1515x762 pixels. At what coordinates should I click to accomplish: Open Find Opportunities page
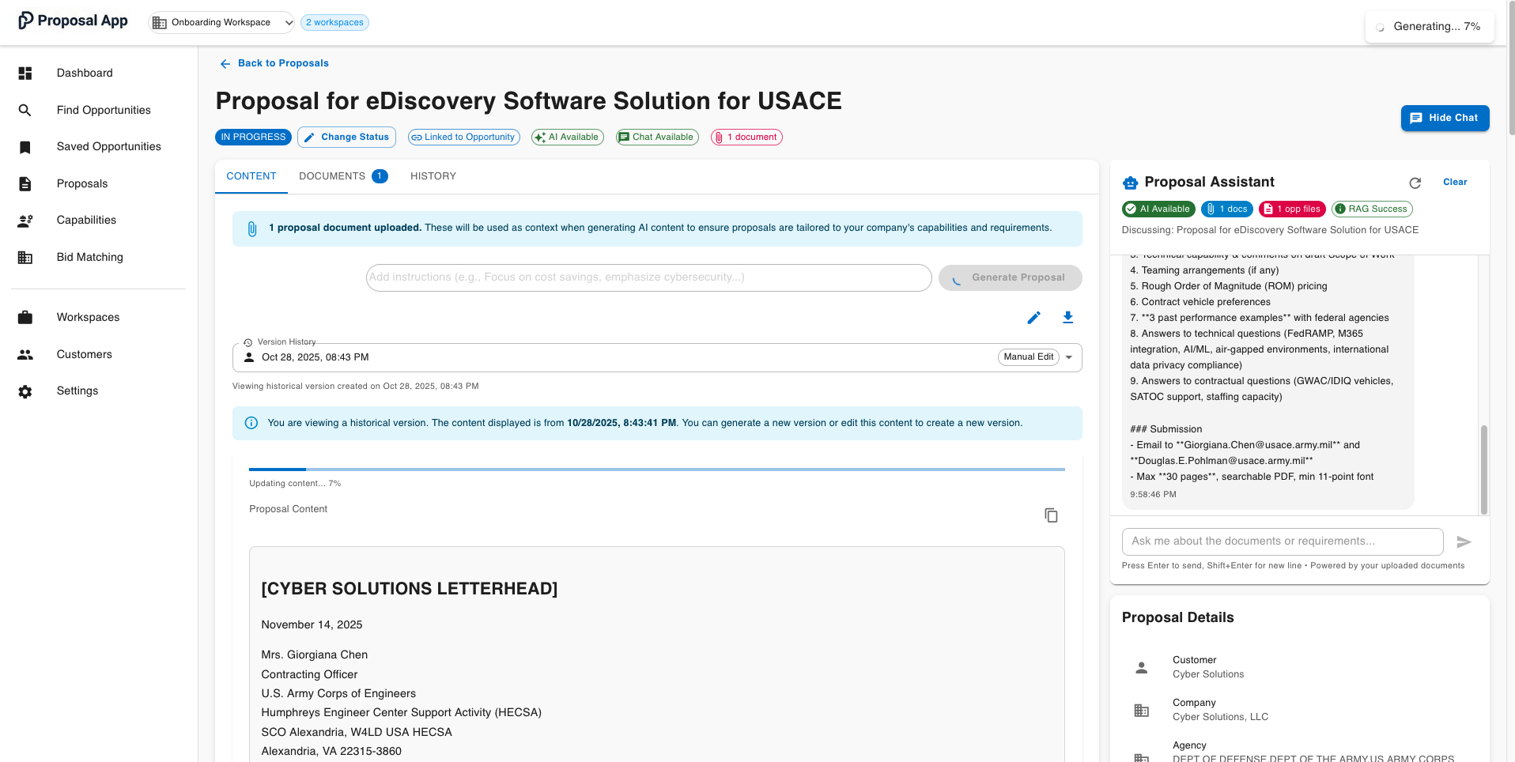(104, 110)
